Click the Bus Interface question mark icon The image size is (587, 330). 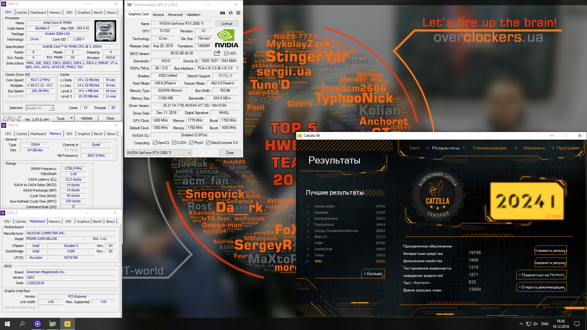237,68
